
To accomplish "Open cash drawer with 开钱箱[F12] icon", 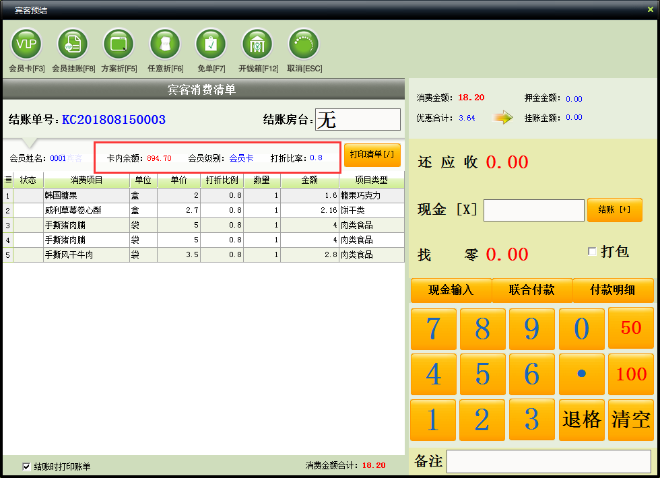I will (x=257, y=45).
